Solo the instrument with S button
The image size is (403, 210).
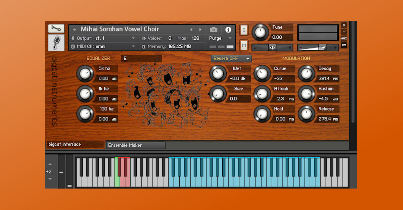coord(244,30)
